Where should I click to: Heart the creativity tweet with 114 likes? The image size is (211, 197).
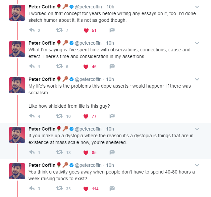point(86,189)
